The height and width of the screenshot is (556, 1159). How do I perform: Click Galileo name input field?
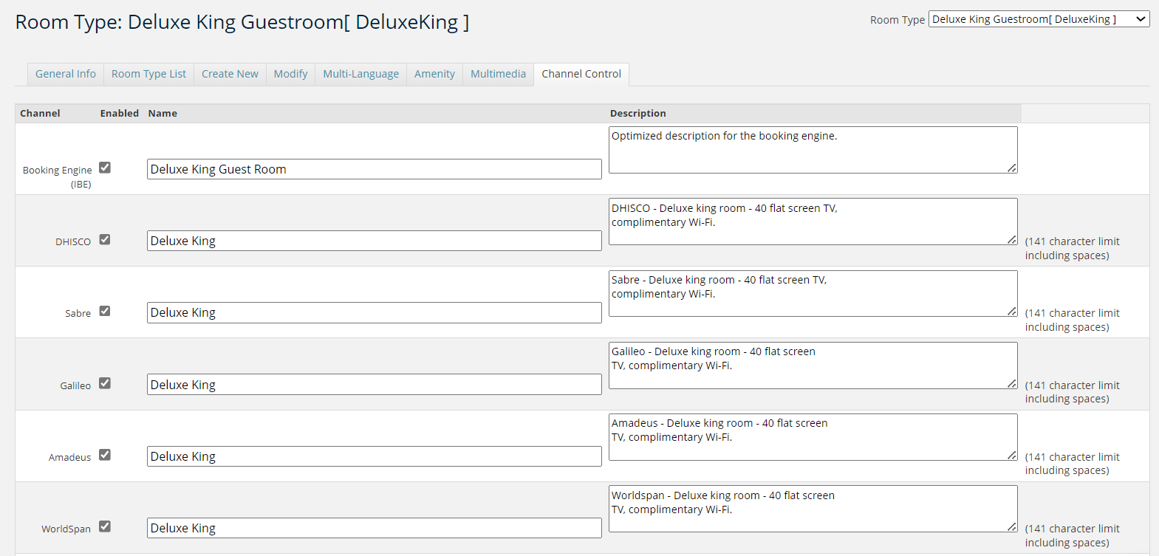tap(375, 385)
